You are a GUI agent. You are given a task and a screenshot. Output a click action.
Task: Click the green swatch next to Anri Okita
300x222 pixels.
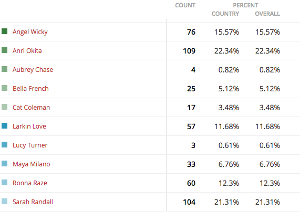coord(4,50)
